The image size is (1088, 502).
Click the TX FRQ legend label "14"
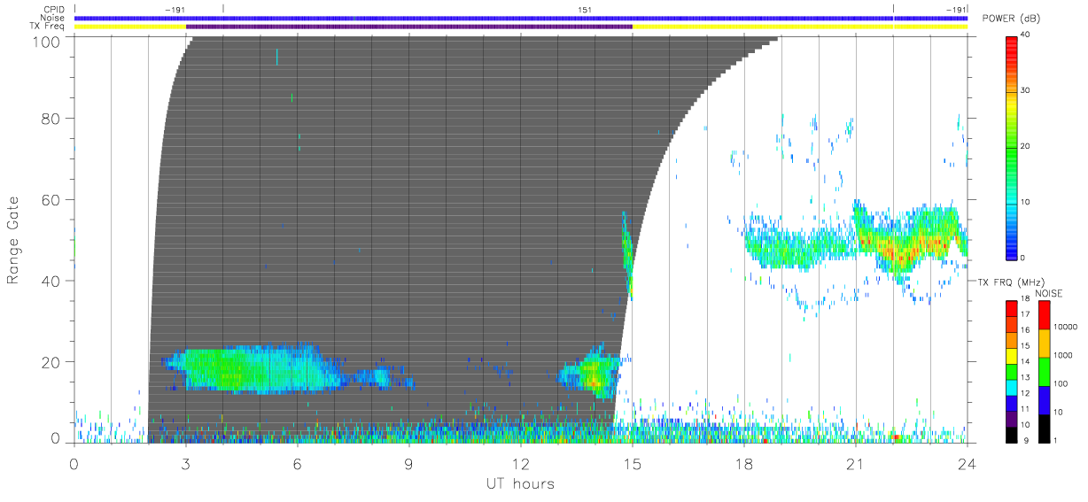click(x=1026, y=363)
